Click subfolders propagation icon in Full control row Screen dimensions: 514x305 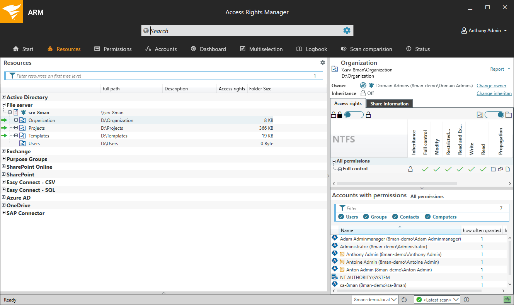(x=500, y=169)
